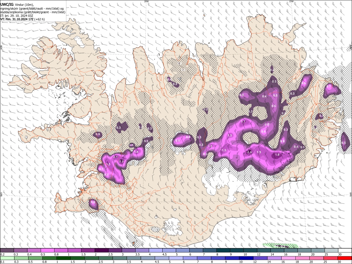Click the '0.7' value near the east coast

click(328, 87)
